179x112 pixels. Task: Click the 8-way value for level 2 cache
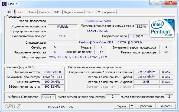pos(166,82)
